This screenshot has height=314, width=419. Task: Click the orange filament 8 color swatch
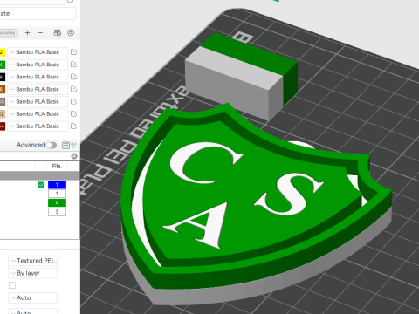[x=3, y=89]
